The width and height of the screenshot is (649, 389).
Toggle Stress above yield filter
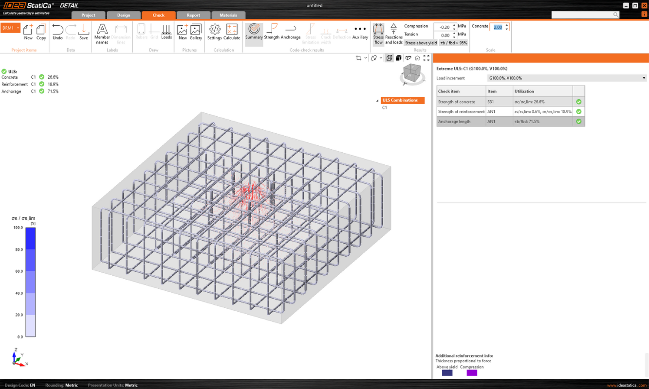click(421, 43)
